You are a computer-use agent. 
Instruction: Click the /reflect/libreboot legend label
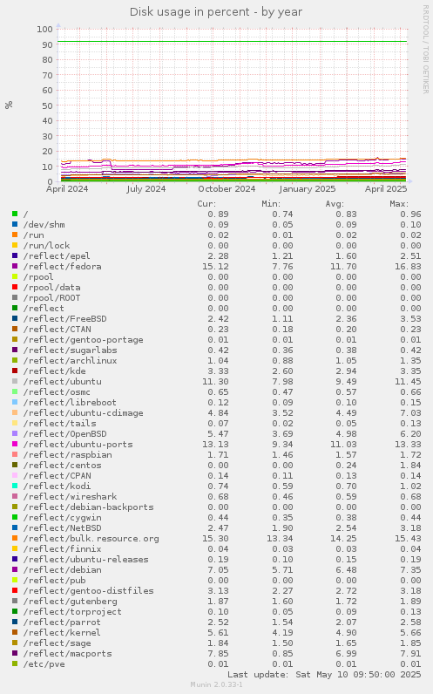pyautogui.click(x=70, y=402)
